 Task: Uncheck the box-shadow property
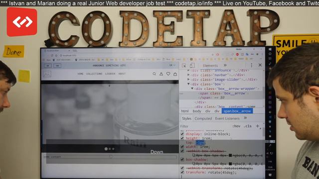pos(182,160)
